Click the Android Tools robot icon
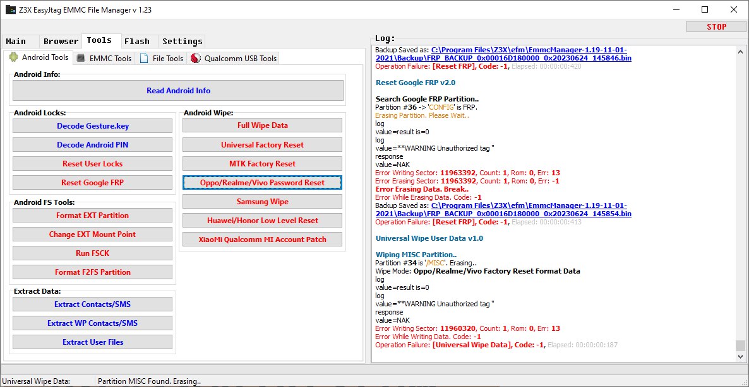This screenshot has width=749, height=387. pyautogui.click(x=13, y=57)
